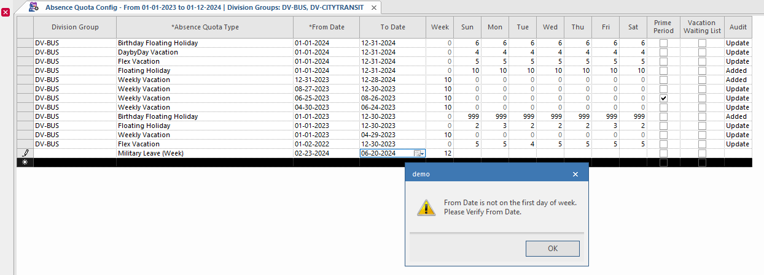The width and height of the screenshot is (764, 275).
Task: Close the demo dialog with X
Action: tap(575, 174)
